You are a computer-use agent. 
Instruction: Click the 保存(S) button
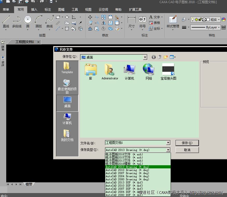[x=187, y=143]
